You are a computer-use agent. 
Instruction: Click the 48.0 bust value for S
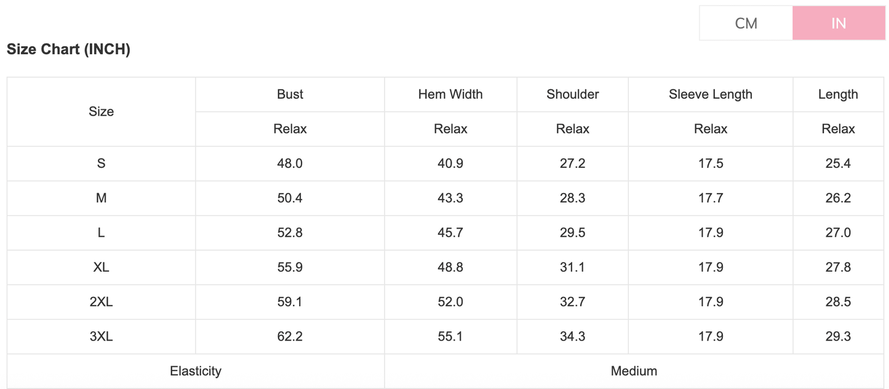point(290,163)
